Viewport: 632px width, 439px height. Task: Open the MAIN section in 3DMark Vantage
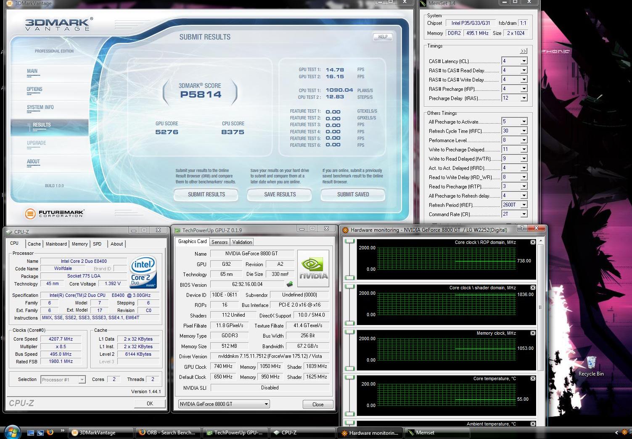pos(32,71)
